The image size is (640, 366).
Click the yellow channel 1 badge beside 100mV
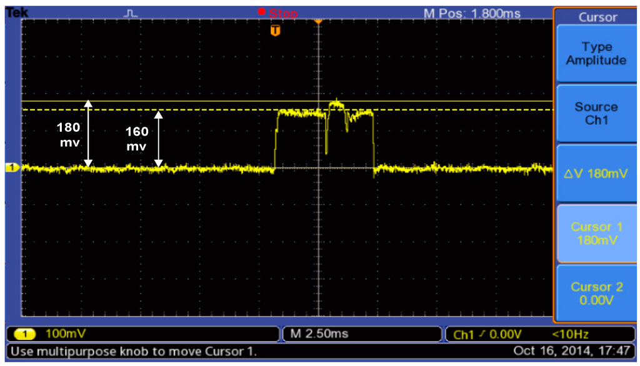[x=24, y=334]
